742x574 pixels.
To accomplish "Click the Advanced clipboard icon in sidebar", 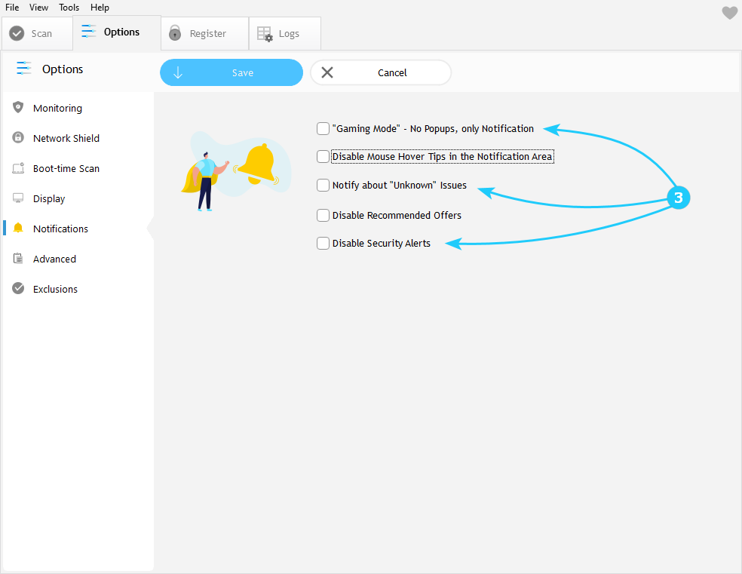I will (18, 259).
